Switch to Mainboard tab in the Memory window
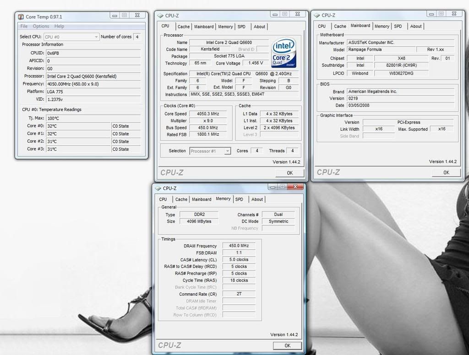 (x=202, y=199)
